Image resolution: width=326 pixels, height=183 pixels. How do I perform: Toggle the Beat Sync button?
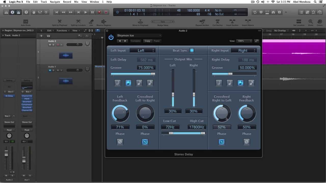(x=192, y=50)
